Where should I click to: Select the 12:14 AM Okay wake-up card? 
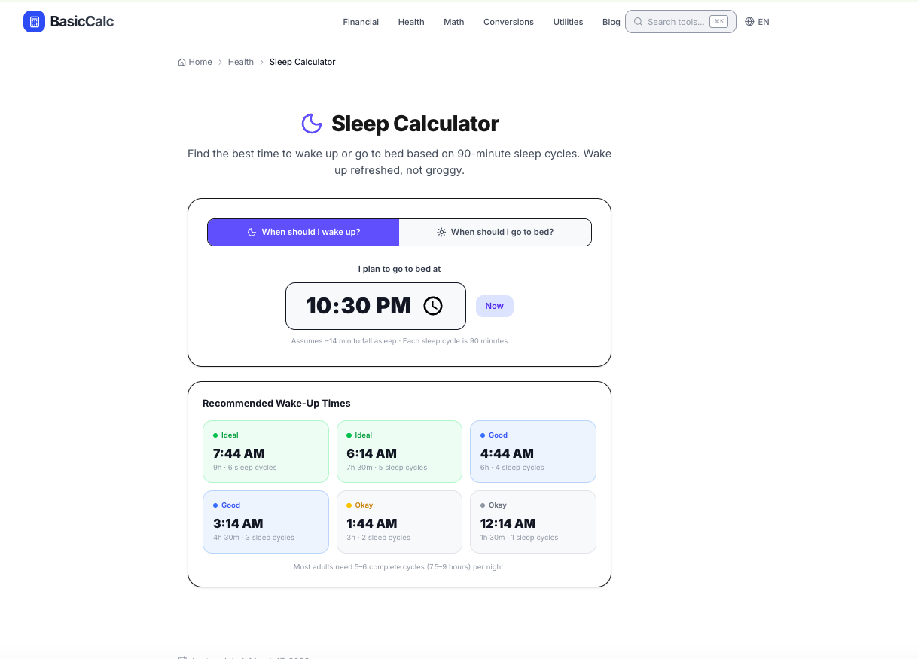pos(533,521)
